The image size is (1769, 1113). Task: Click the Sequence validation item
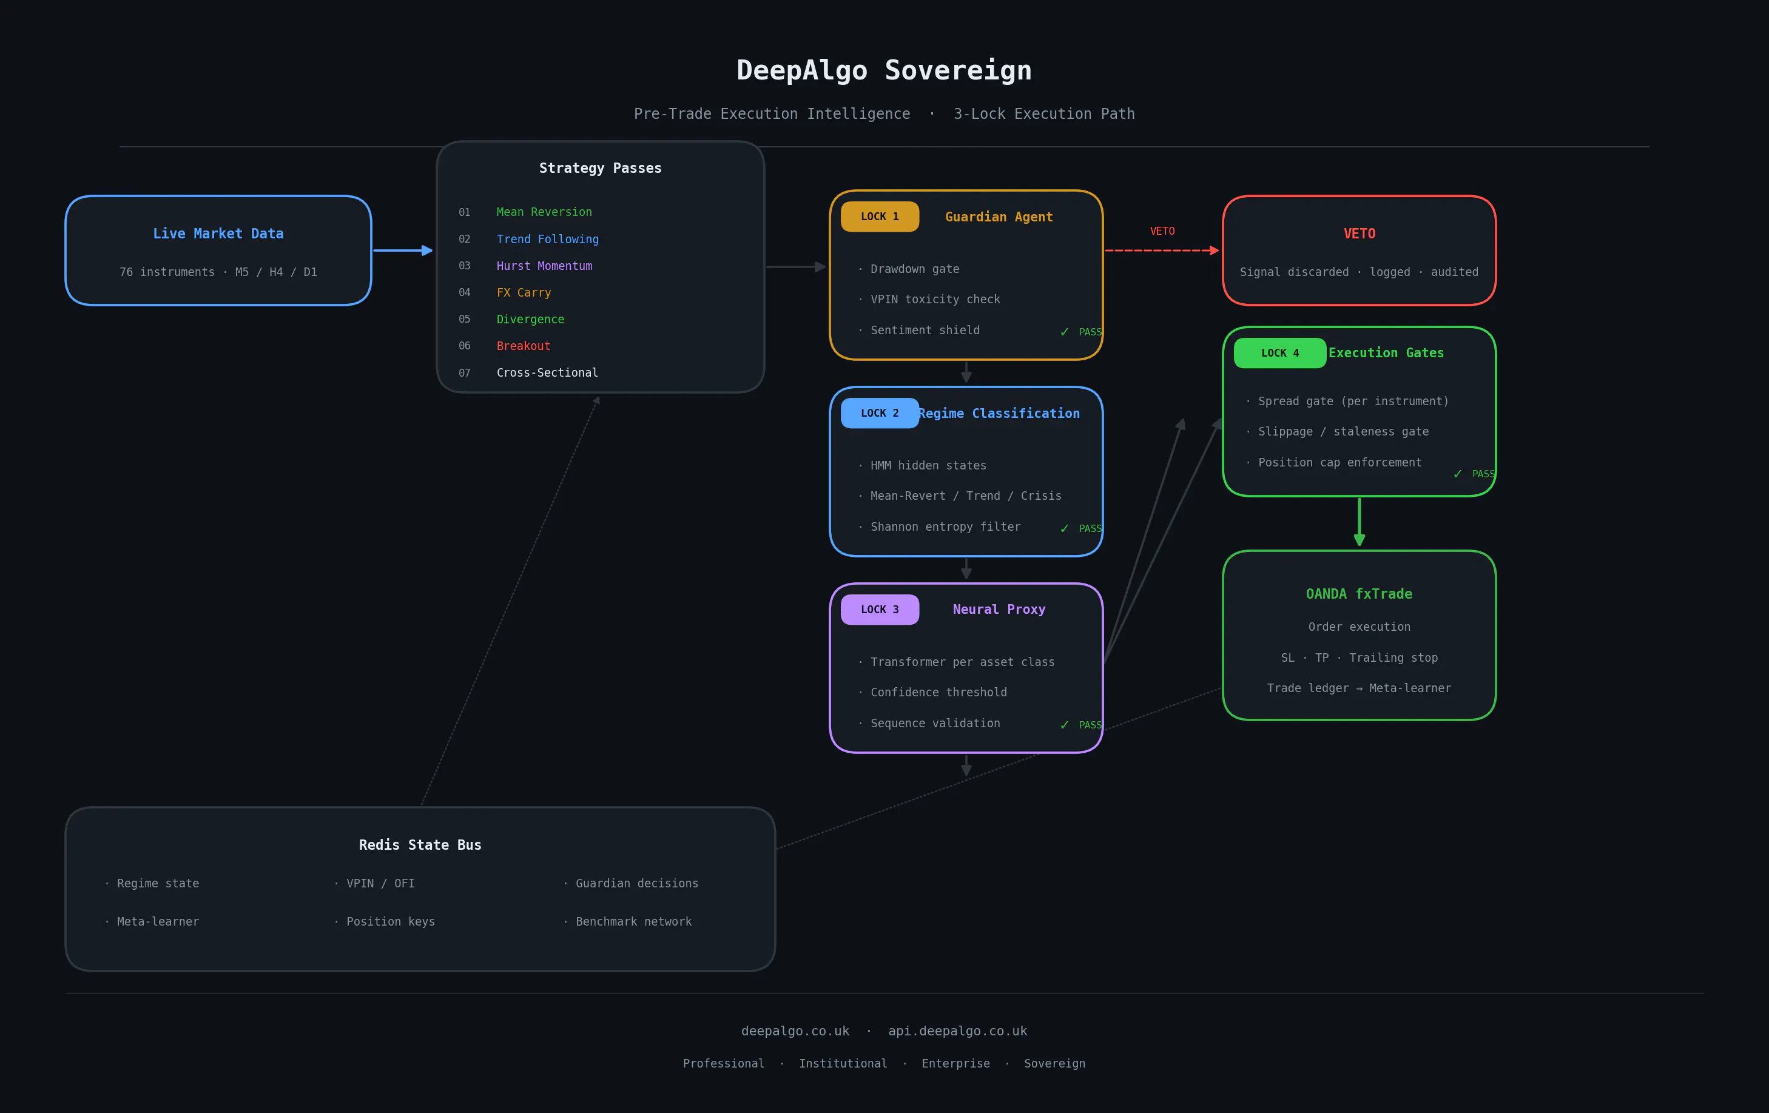point(934,724)
